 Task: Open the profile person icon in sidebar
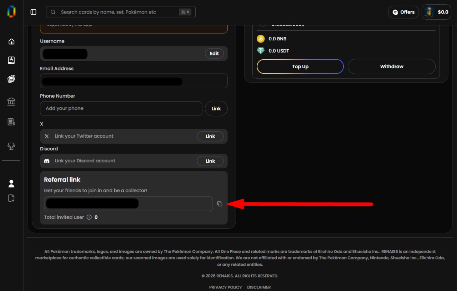(11, 184)
